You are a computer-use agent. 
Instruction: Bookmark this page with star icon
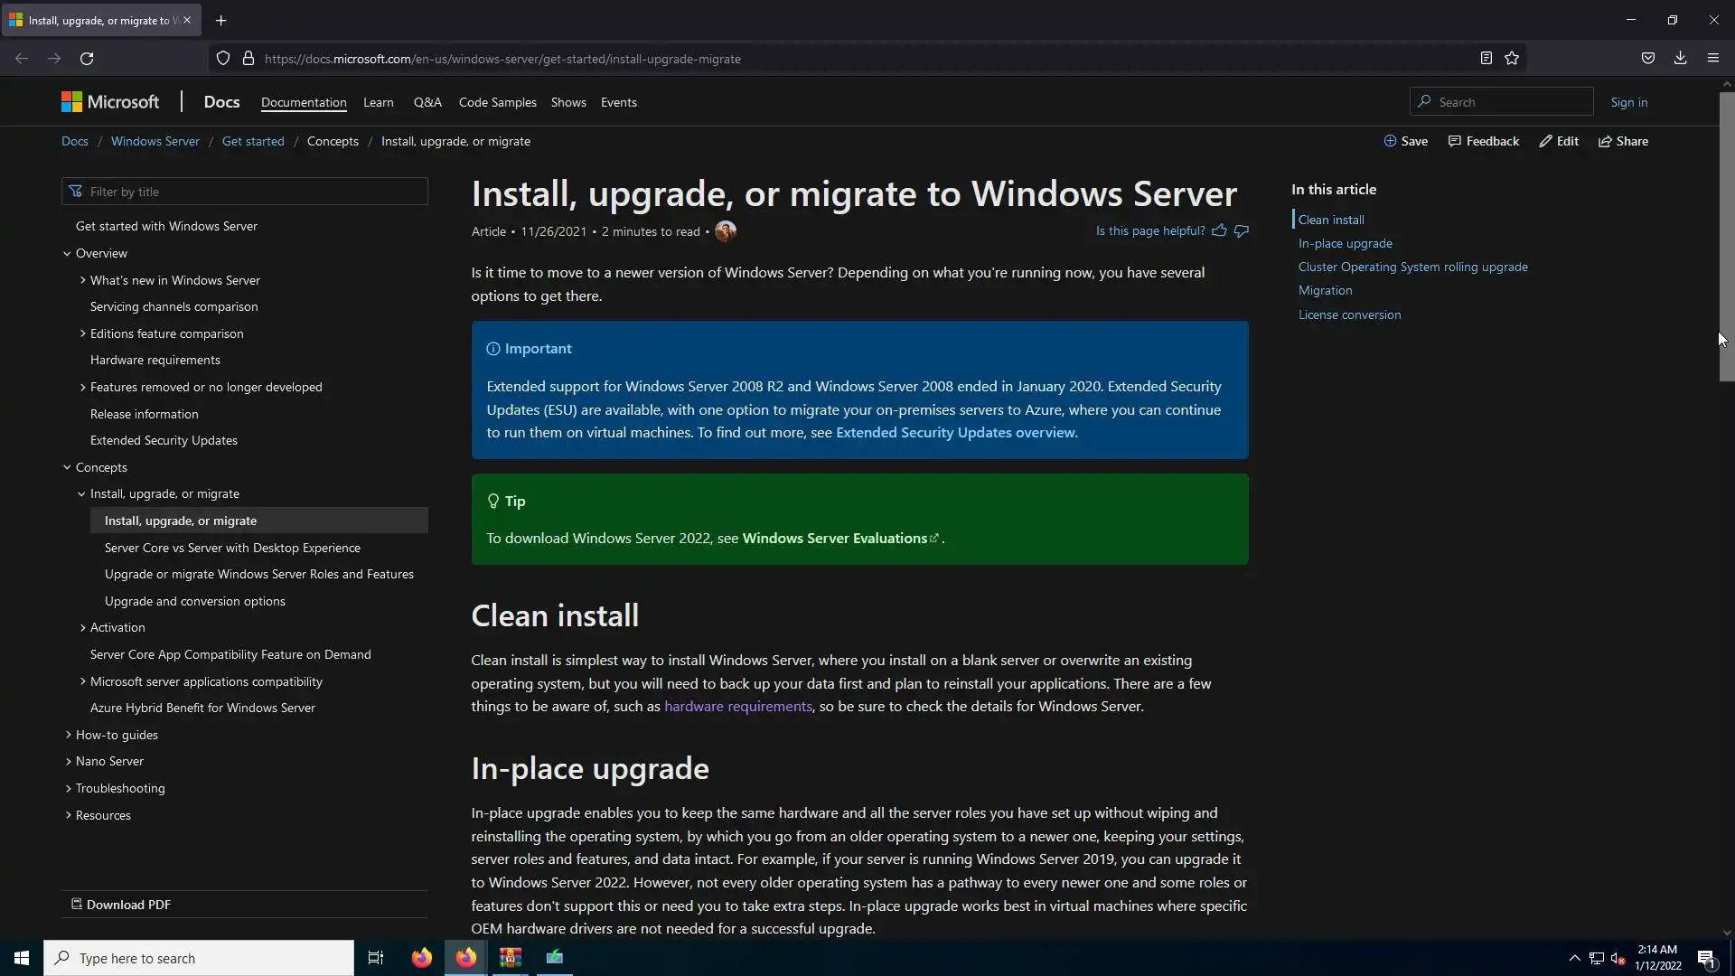(1512, 58)
